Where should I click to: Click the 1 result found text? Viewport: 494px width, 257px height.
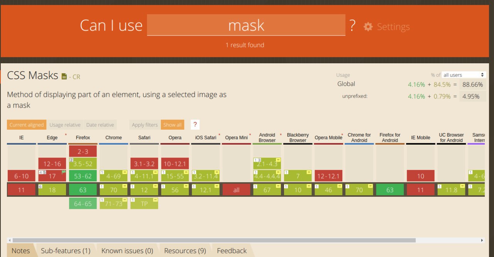point(245,45)
